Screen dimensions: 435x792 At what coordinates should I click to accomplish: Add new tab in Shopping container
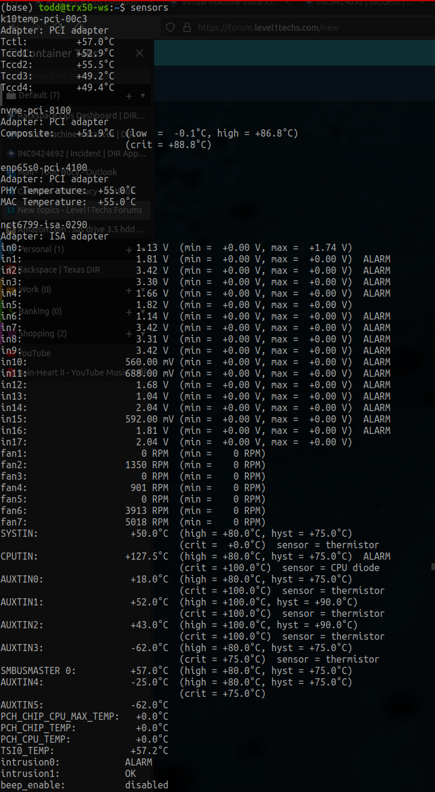click(x=129, y=334)
